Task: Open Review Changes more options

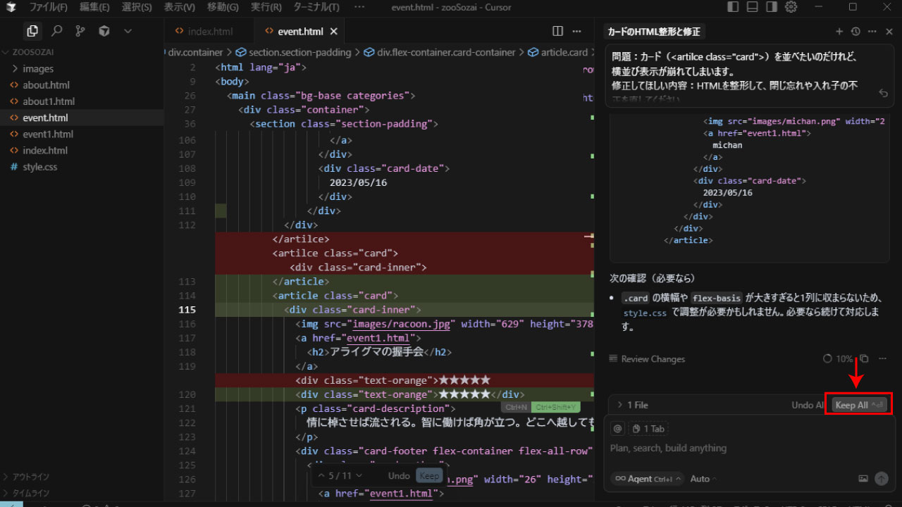Action: point(882,358)
